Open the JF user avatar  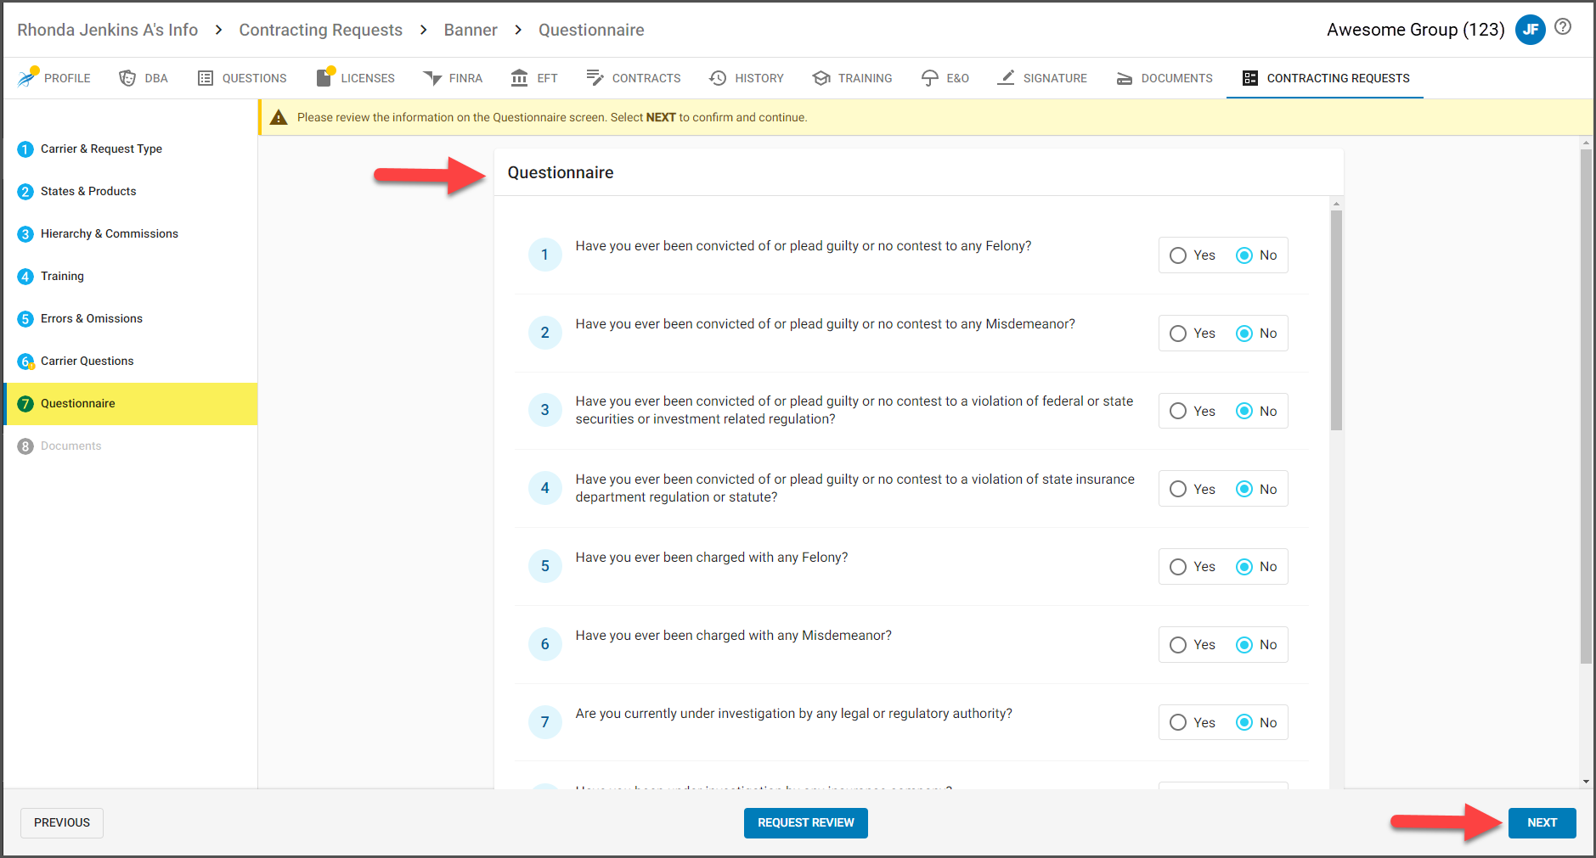[x=1531, y=30]
